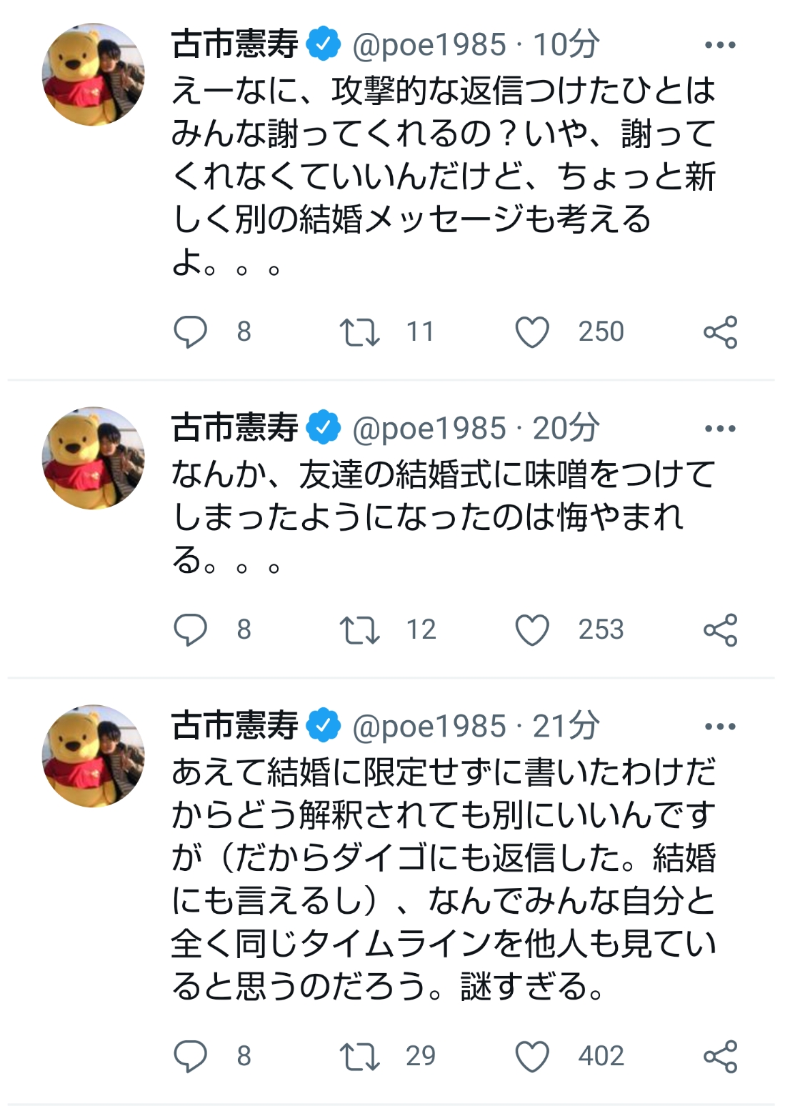Like the tweet with 402 likes
Screen dimensions: 795x1106
coord(532,1057)
